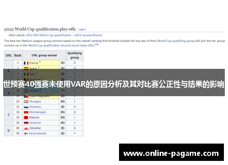Click rank number 36 in Armenia row

[x=18, y=123]
